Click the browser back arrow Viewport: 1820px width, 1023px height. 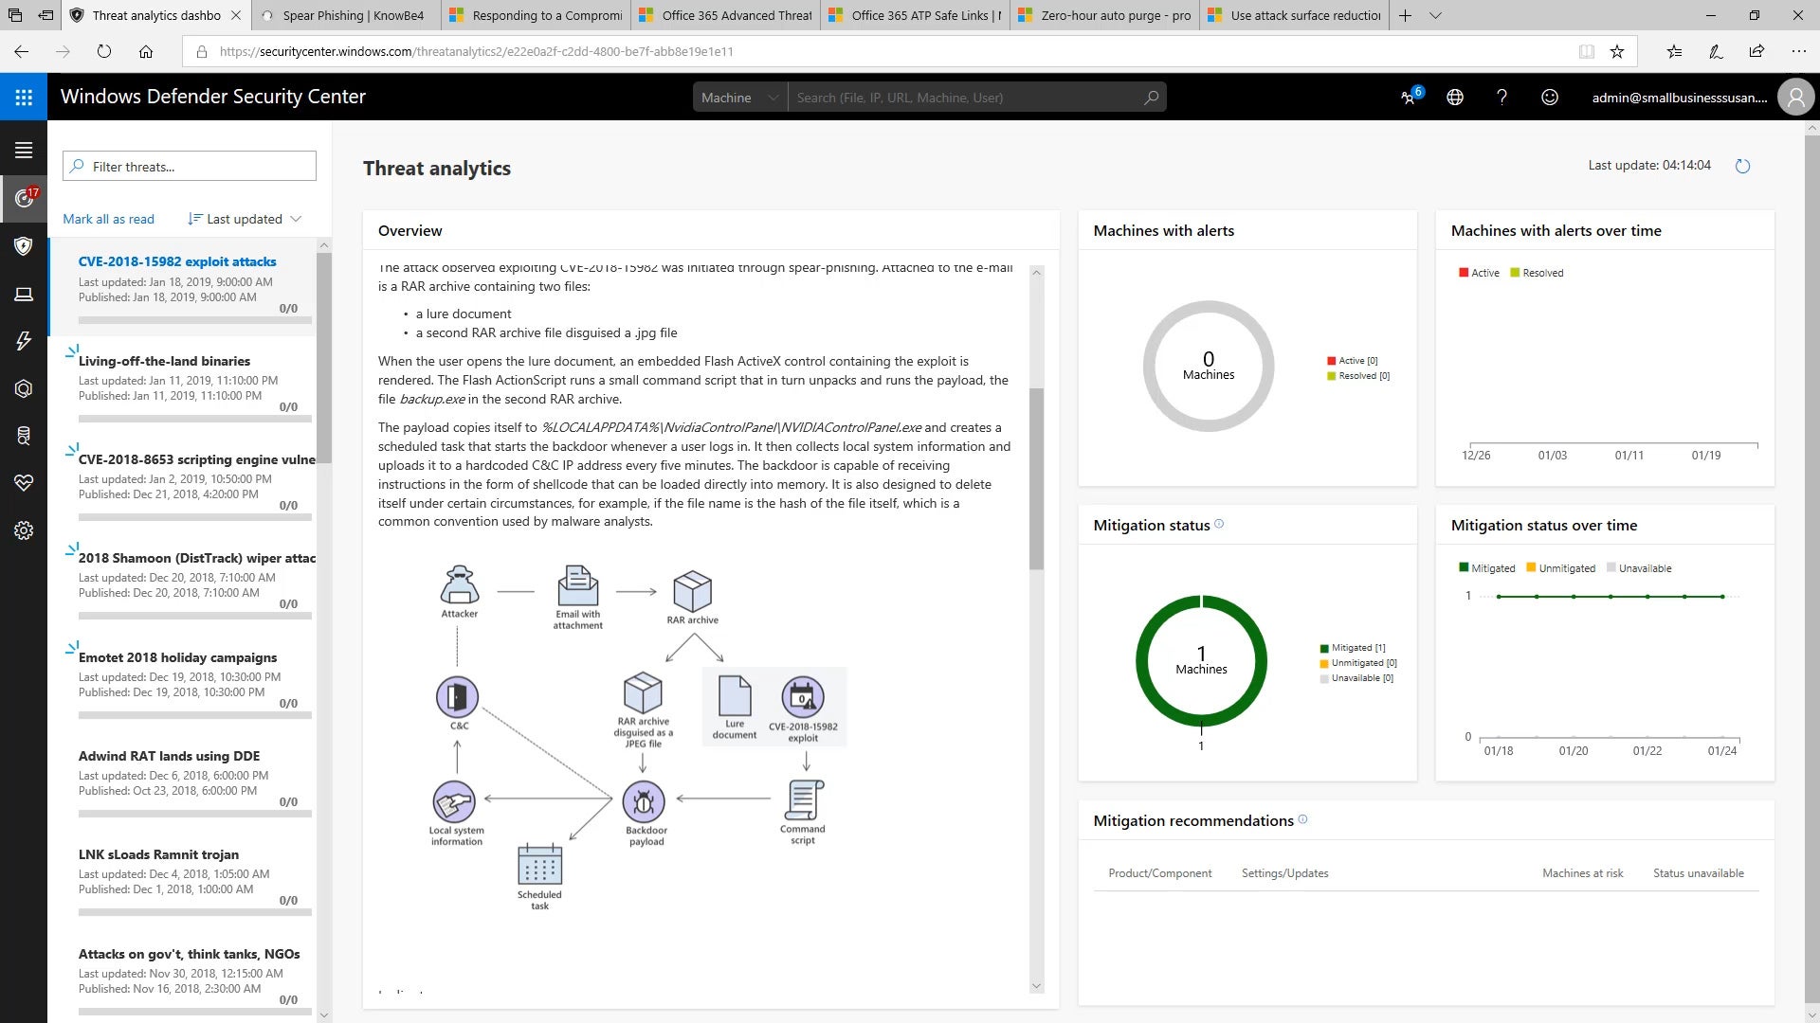(22, 51)
